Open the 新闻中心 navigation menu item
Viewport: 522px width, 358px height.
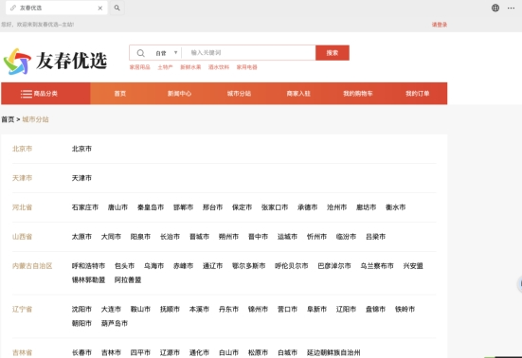coord(179,94)
